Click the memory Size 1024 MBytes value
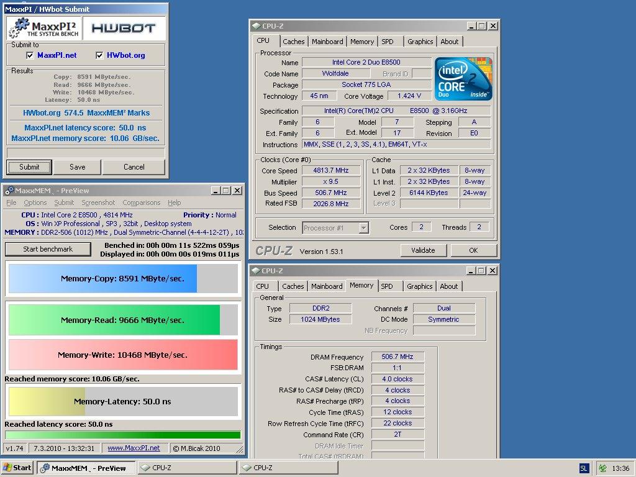The width and height of the screenshot is (636, 477). pos(320,319)
